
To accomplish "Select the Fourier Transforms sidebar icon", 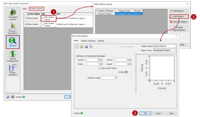I will click(x=13, y=70).
